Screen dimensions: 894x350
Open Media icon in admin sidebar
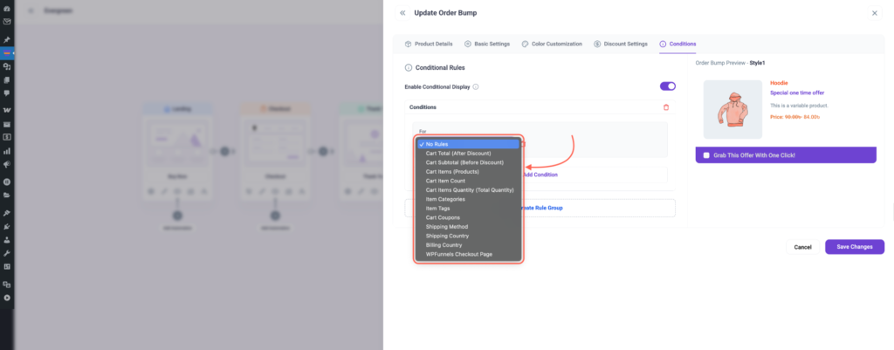coord(7,66)
